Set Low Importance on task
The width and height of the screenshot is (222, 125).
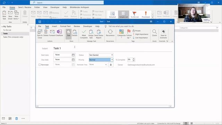pos(140,38)
